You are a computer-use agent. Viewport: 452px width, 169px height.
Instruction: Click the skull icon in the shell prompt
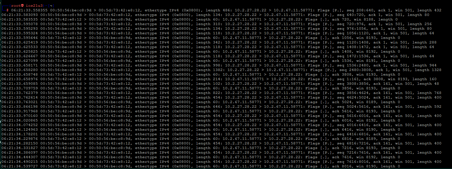coord(22,6)
